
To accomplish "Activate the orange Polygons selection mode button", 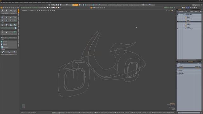I will coord(75,5).
